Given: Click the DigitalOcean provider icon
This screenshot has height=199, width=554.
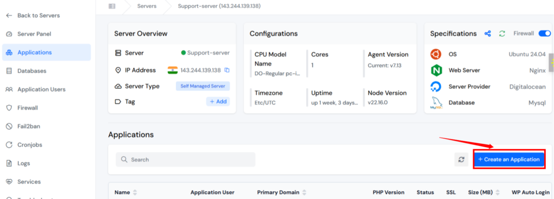Looking at the screenshot, I should coord(436,87).
